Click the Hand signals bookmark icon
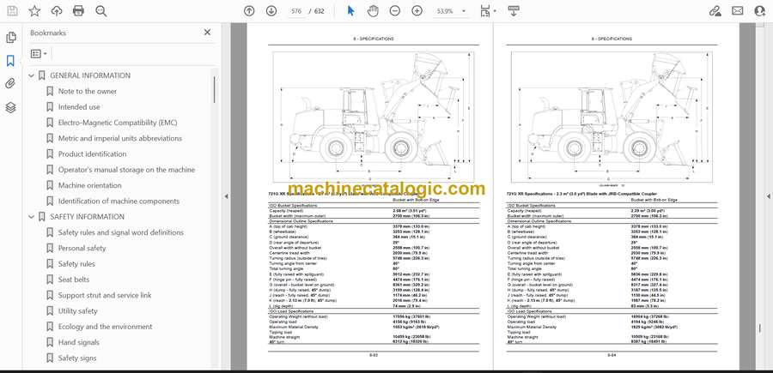This screenshot has width=773, height=373. pyautogui.click(x=50, y=342)
